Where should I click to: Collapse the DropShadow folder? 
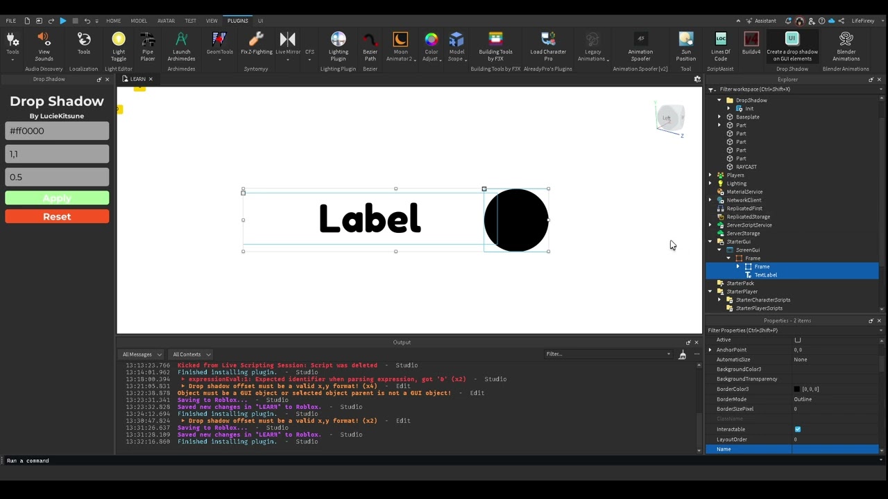coord(719,100)
